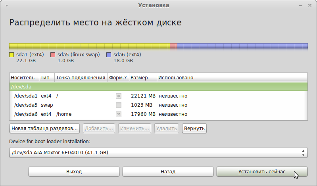The image size is (317, 186).
Task: Click the Использовано column header
Action: click(x=232, y=78)
